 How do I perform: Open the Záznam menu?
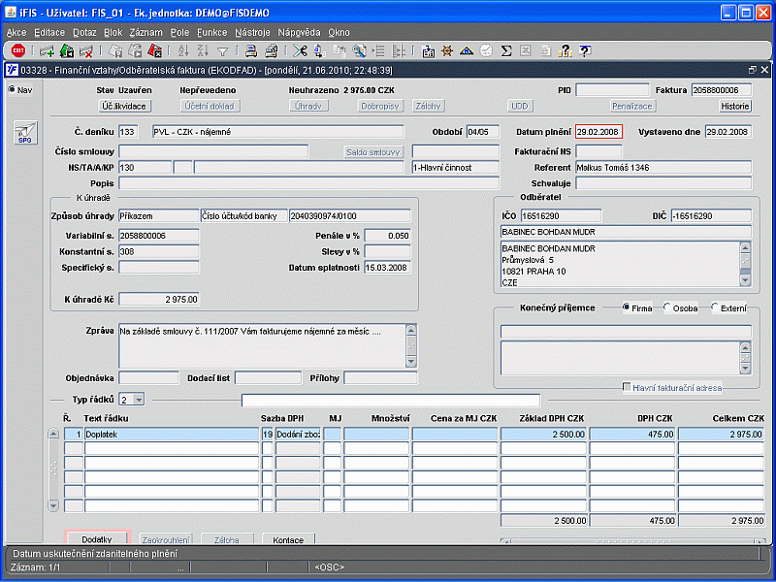pos(145,32)
